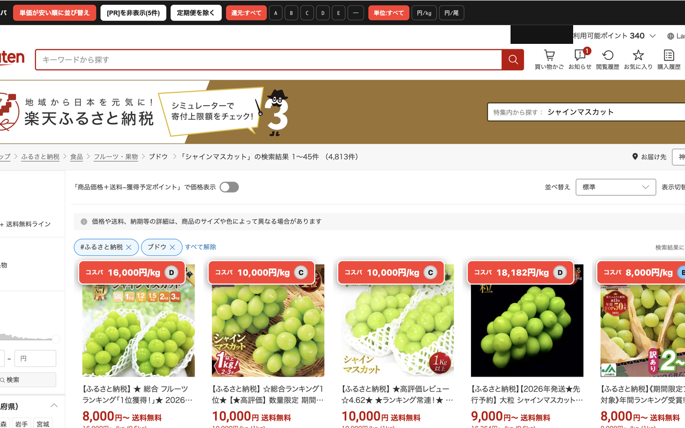Screen dimensions: 685x428
Task: Toggle 商品価格＋送料−獲得予定ポイント price display switch
Action: click(x=229, y=187)
